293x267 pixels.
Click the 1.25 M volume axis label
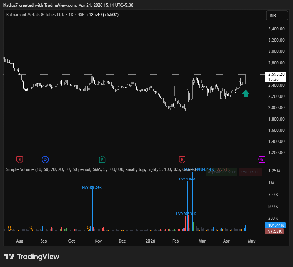coord(274,171)
